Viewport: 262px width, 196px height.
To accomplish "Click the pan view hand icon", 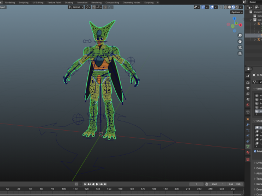I will click(x=240, y=41).
